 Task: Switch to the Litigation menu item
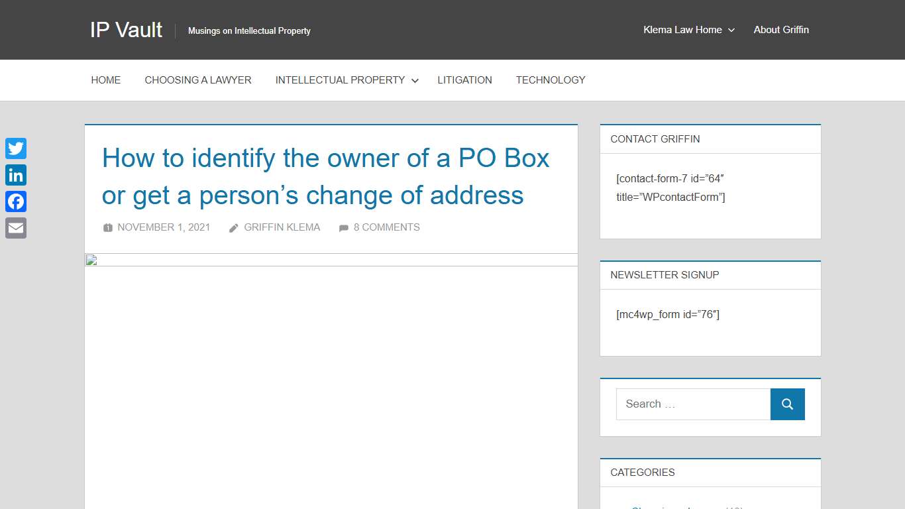(x=464, y=80)
